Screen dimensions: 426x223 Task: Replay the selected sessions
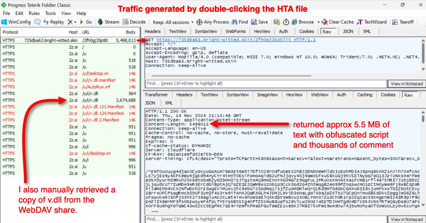53,22
